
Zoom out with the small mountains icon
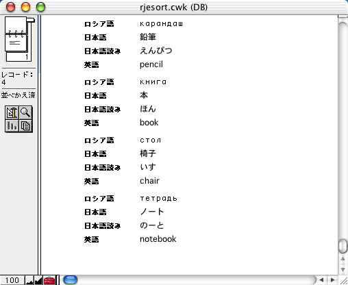click(x=29, y=280)
